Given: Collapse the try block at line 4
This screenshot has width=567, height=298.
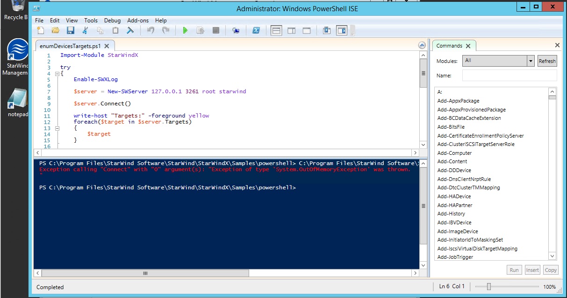Looking at the screenshot, I should coord(57,74).
